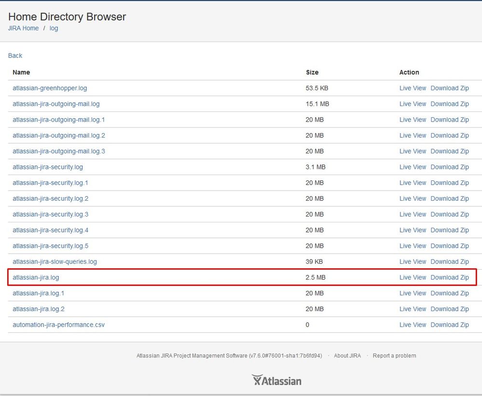482x396 pixels.
Task: Live View atlassian-jira-security.log.5
Action: tap(413, 246)
